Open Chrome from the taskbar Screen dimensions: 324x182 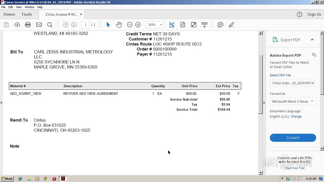pyautogui.click(x=46, y=179)
